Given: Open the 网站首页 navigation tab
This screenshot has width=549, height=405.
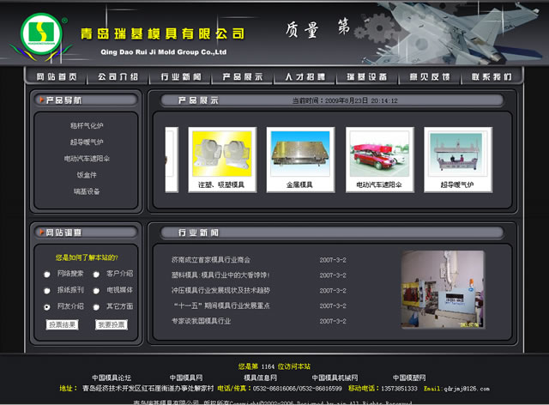Looking at the screenshot, I should tap(57, 76).
